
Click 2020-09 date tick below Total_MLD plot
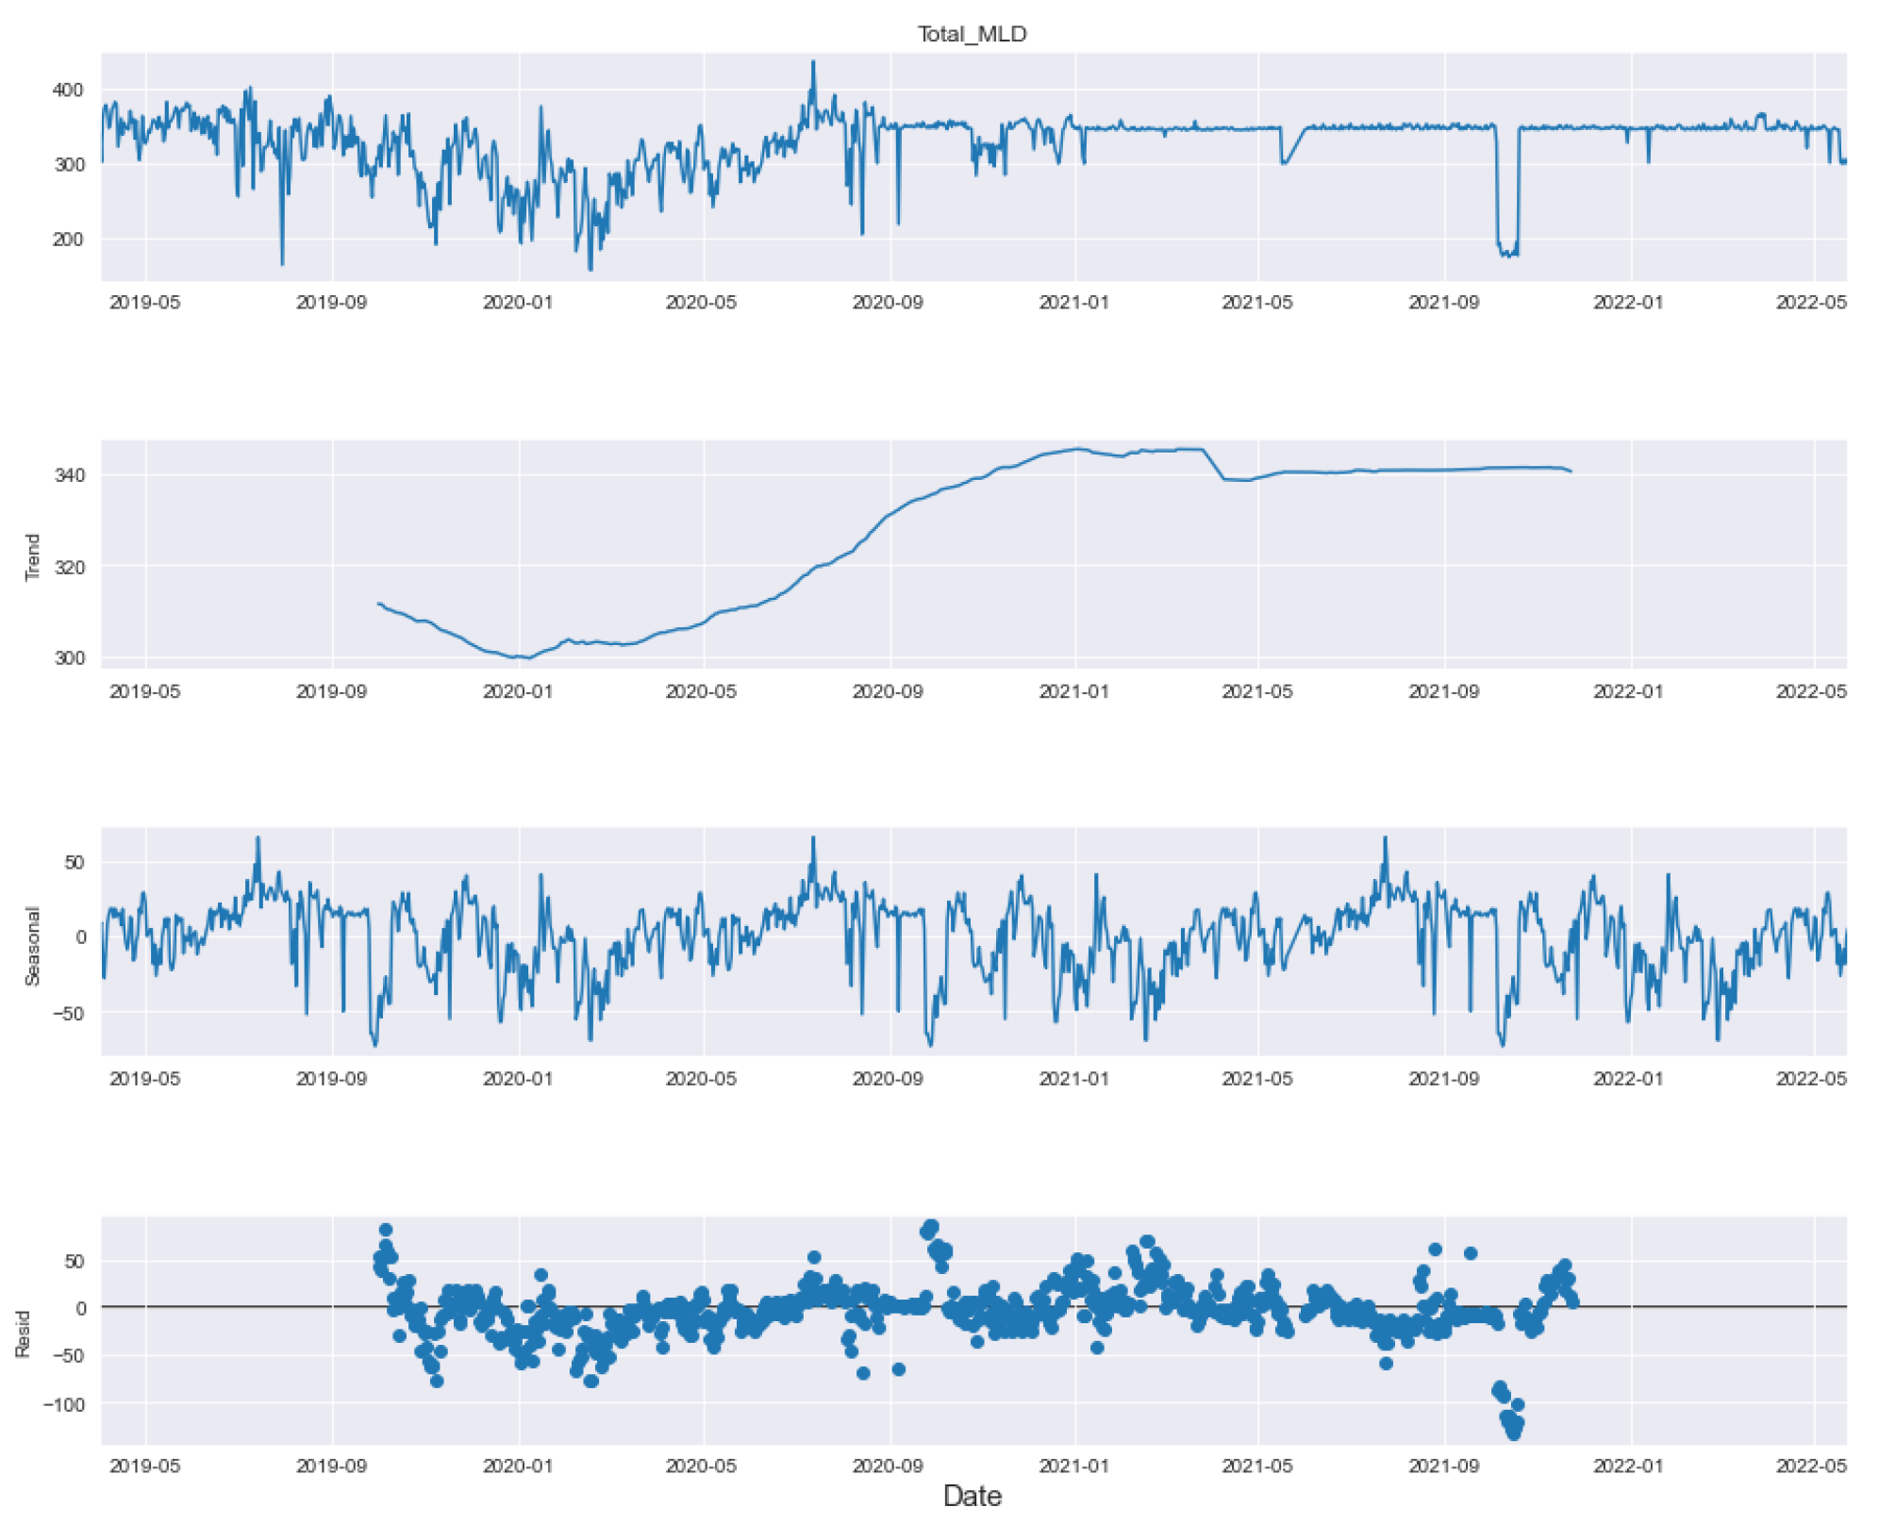coord(888,303)
